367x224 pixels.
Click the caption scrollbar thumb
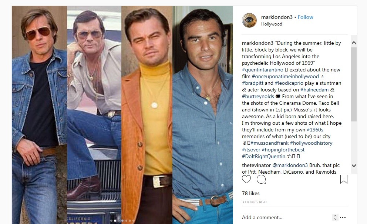click(354, 84)
